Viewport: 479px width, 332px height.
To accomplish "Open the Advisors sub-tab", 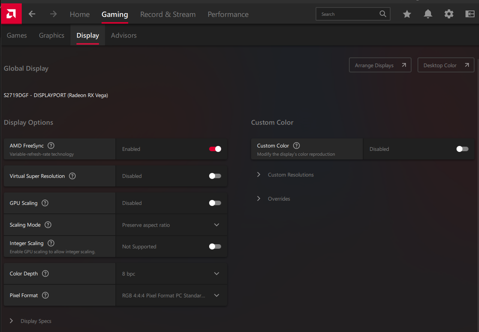I will click(124, 35).
